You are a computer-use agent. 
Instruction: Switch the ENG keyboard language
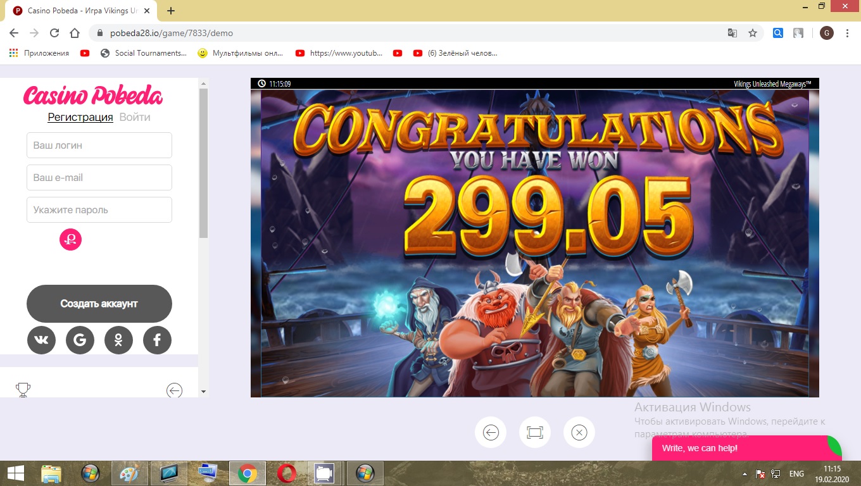(x=796, y=474)
